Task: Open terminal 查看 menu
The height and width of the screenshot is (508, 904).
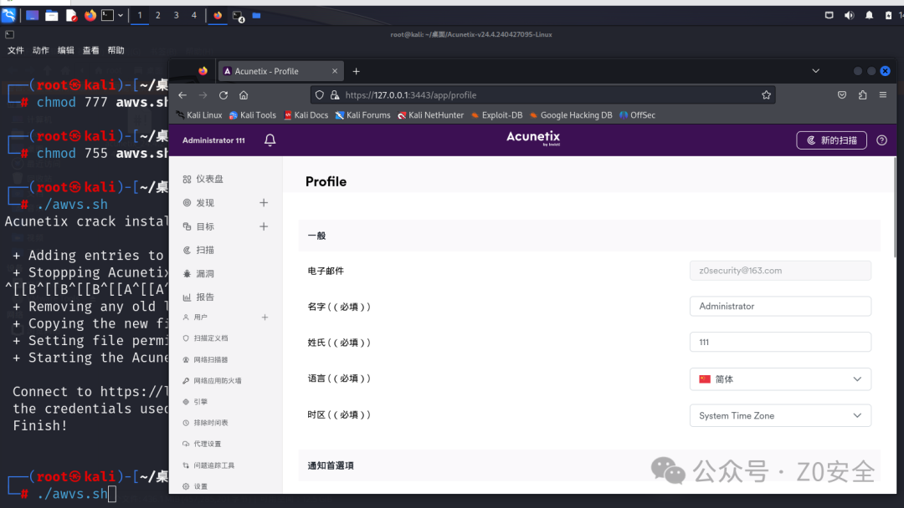Action: point(90,51)
